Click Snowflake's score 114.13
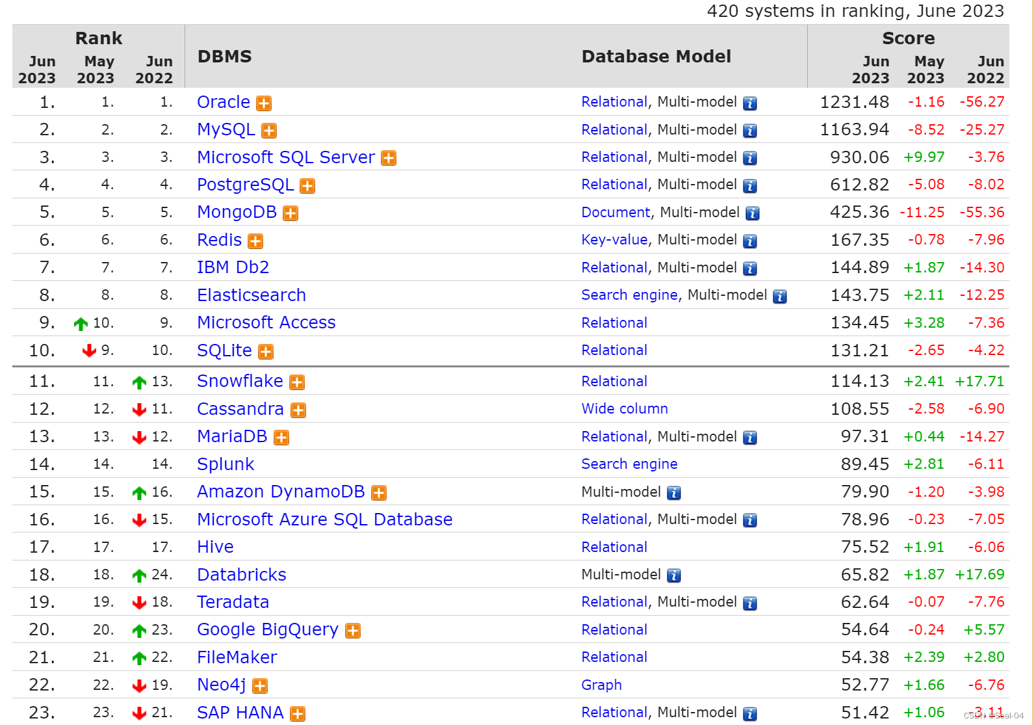Viewport: 1034px width, 725px height. coord(860,381)
